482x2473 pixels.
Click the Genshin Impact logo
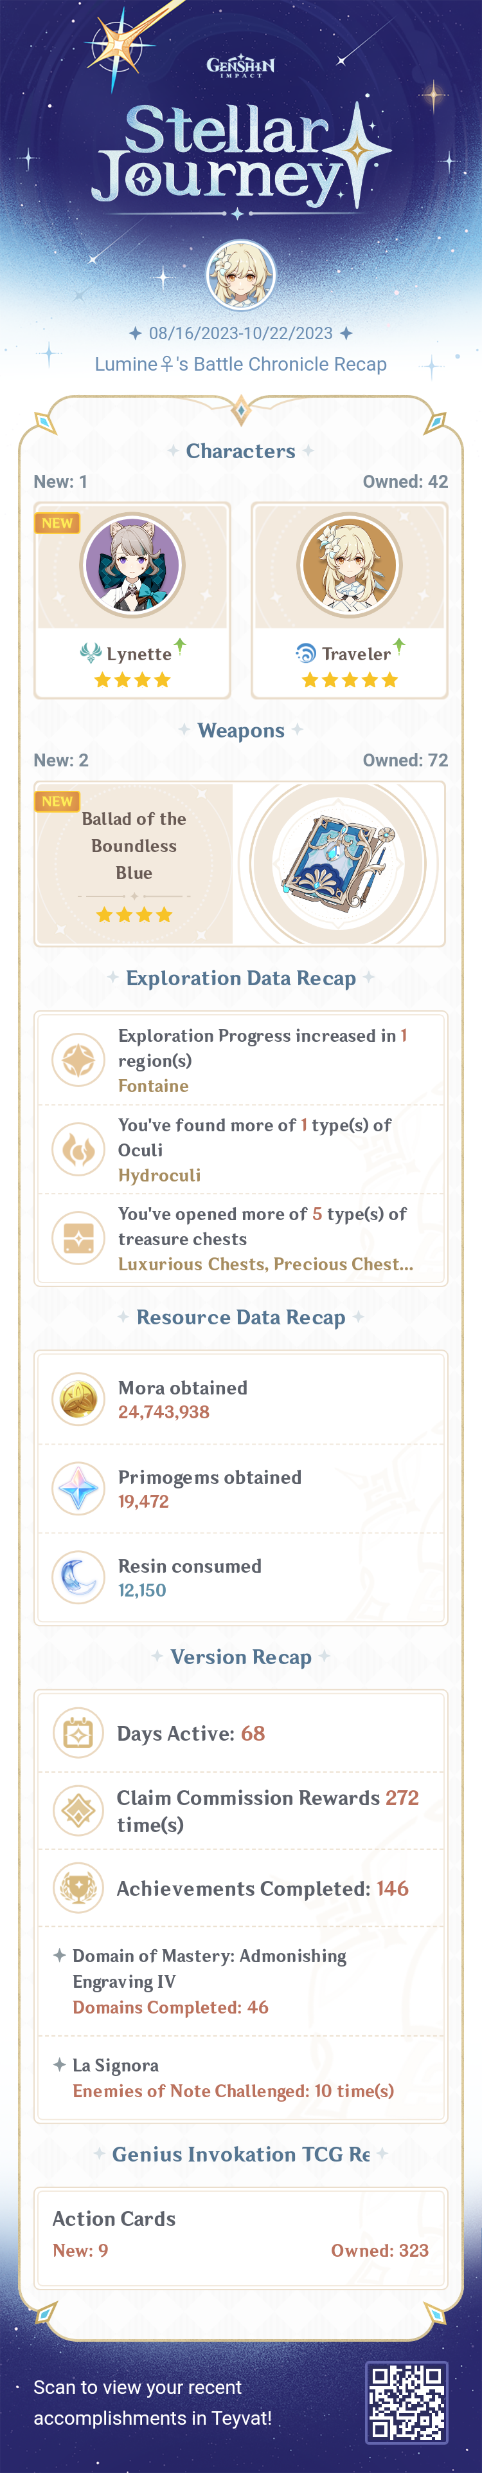tap(240, 66)
